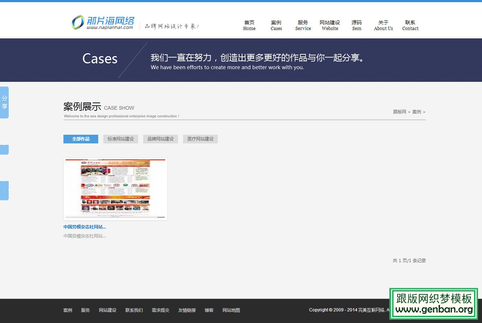The height and width of the screenshot is (323, 482).
Task: Go to the 服务 Service page
Action: coord(303,25)
